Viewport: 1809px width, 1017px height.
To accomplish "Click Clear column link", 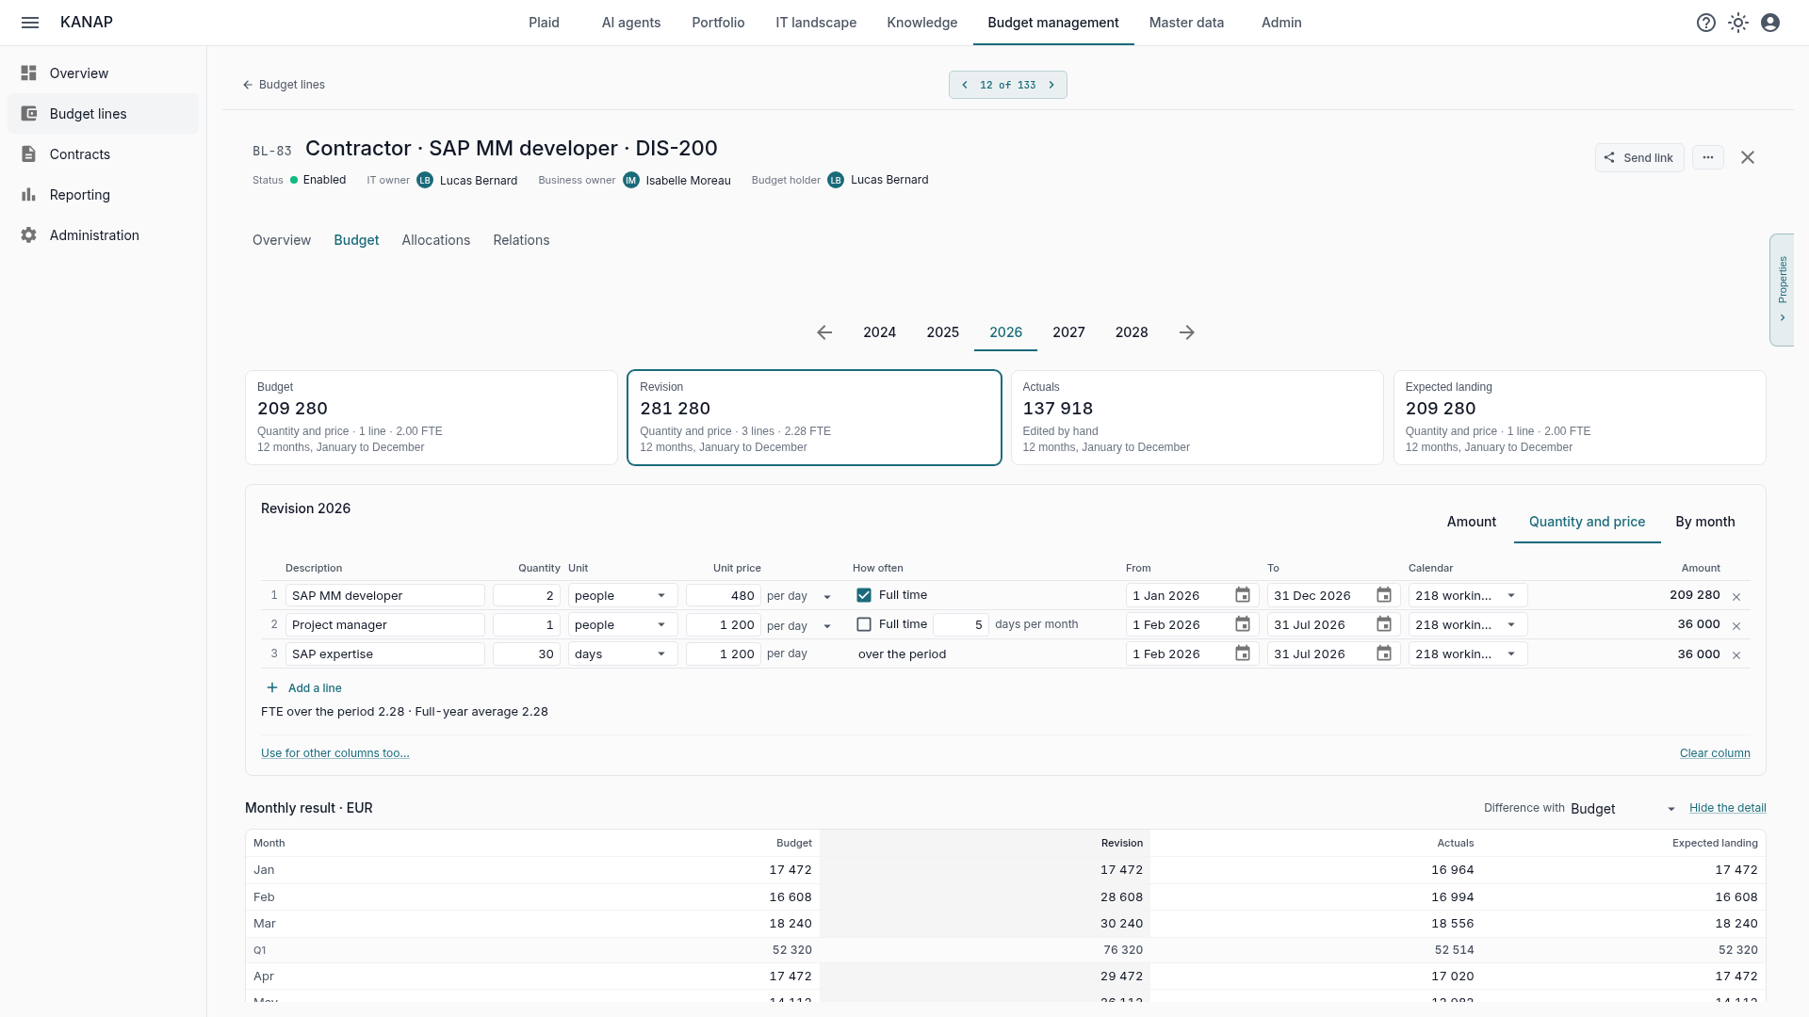I will (1715, 753).
